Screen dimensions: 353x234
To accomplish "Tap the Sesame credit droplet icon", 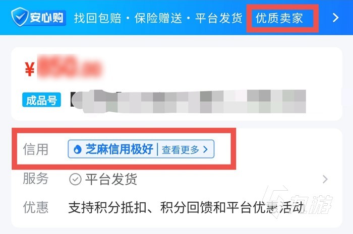I will coord(77,149).
